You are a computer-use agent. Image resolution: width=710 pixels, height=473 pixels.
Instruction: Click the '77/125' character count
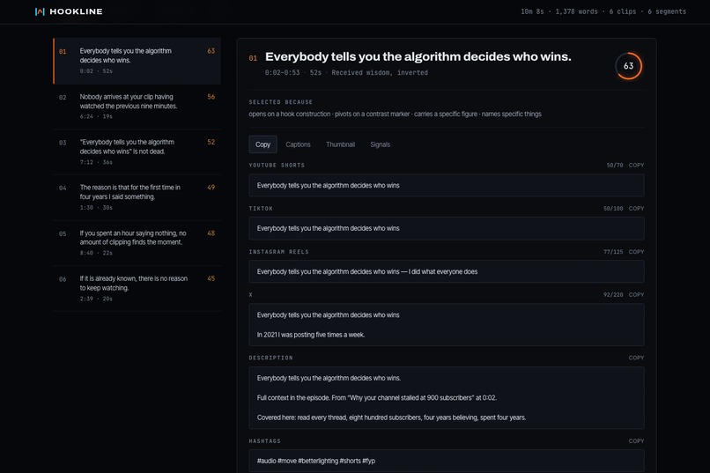coord(612,252)
